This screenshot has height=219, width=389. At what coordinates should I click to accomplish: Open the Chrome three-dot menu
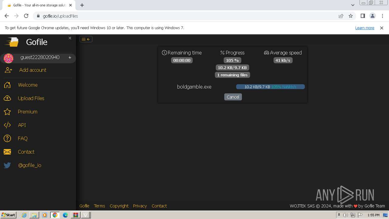click(x=382, y=16)
